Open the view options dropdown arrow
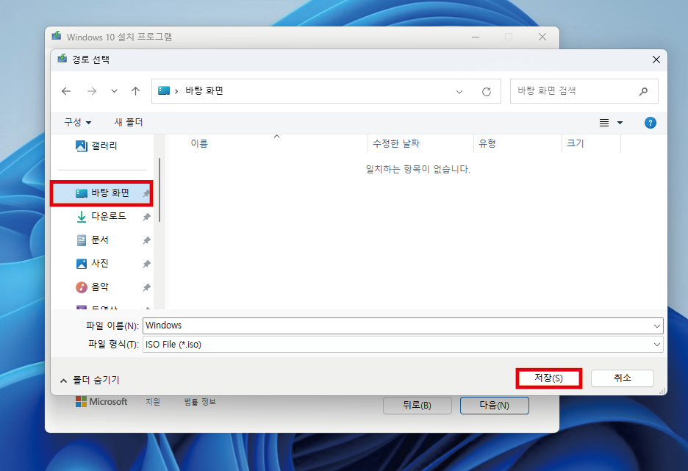Image resolution: width=688 pixels, height=471 pixels. (x=620, y=123)
